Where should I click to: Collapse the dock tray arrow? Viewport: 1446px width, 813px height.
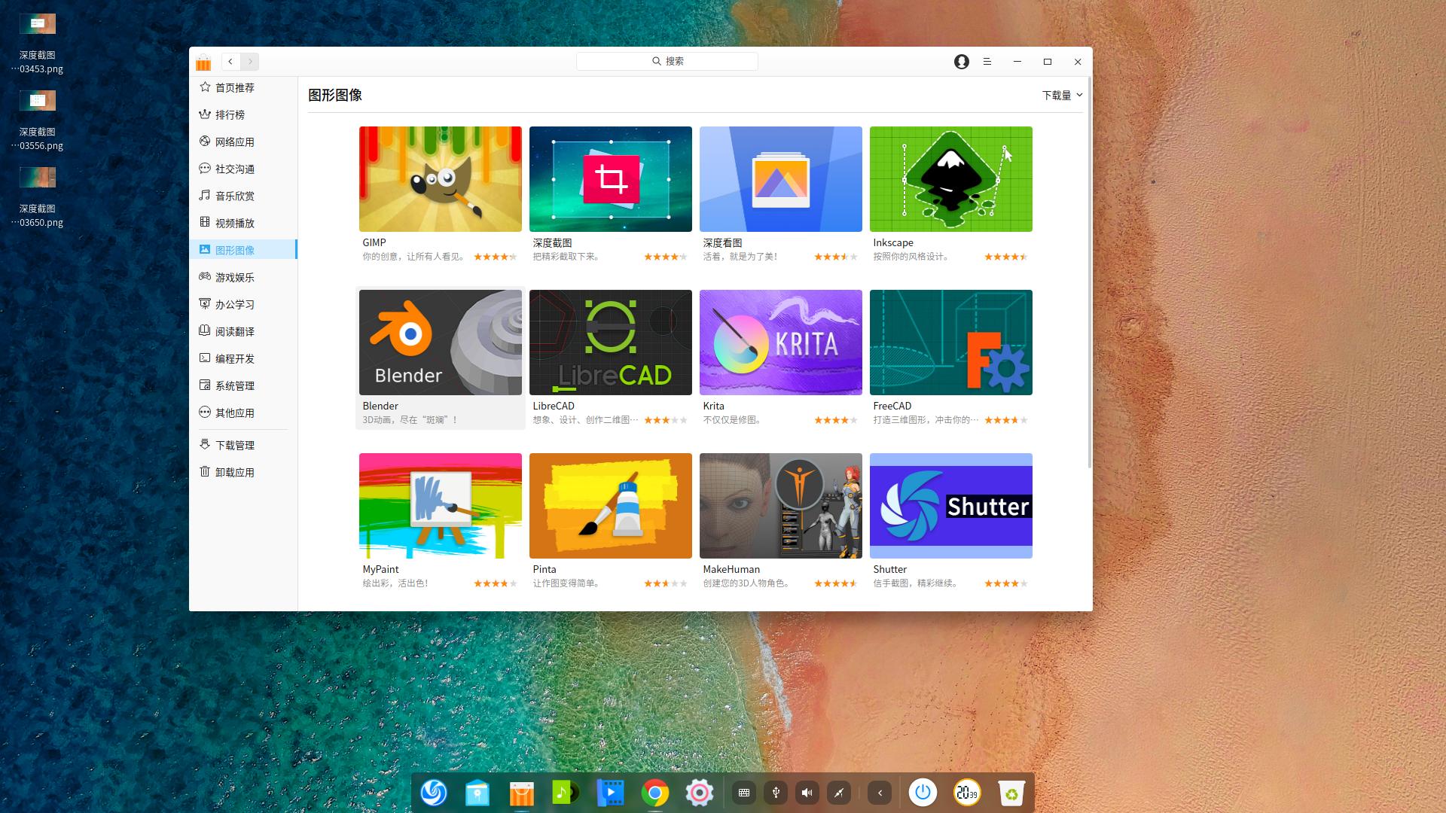880,793
